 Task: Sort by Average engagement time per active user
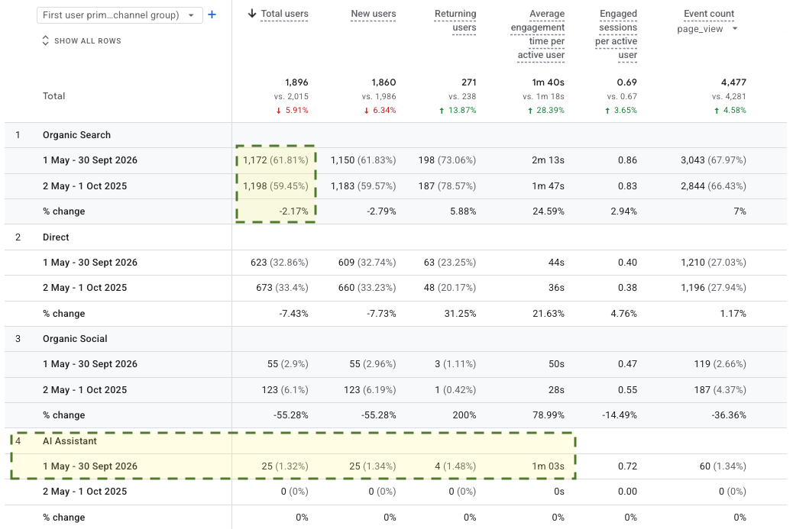(538, 34)
